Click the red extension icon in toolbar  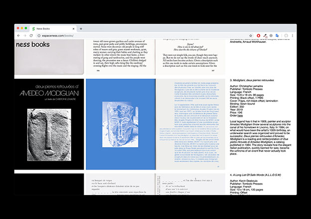[x=258, y=36]
